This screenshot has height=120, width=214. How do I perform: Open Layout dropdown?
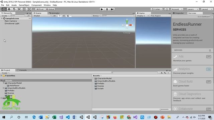(207, 9)
